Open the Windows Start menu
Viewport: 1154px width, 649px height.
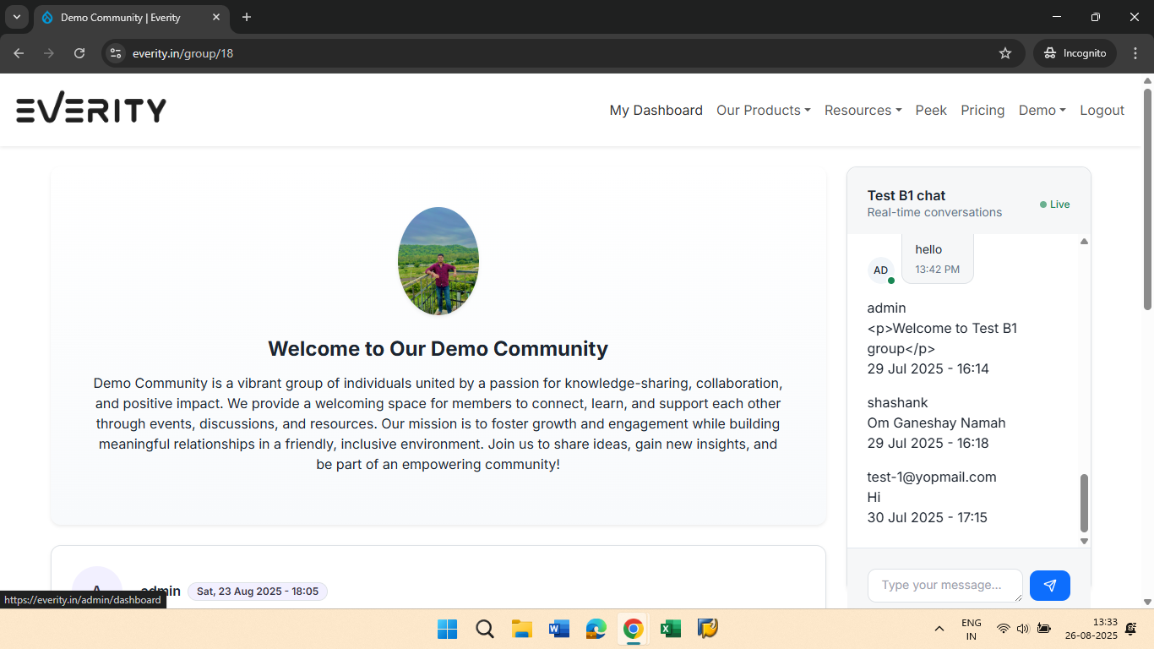click(x=447, y=629)
